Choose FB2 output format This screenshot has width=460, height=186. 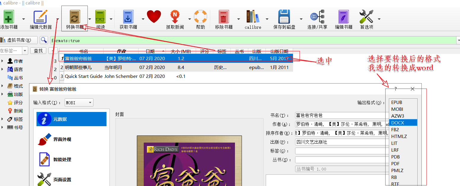pyautogui.click(x=403, y=130)
